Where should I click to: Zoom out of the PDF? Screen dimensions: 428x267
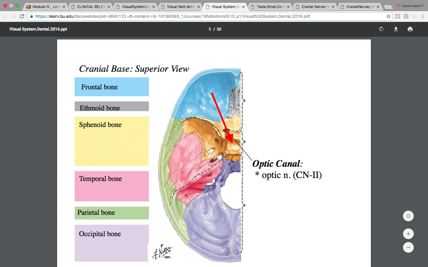coord(408,247)
